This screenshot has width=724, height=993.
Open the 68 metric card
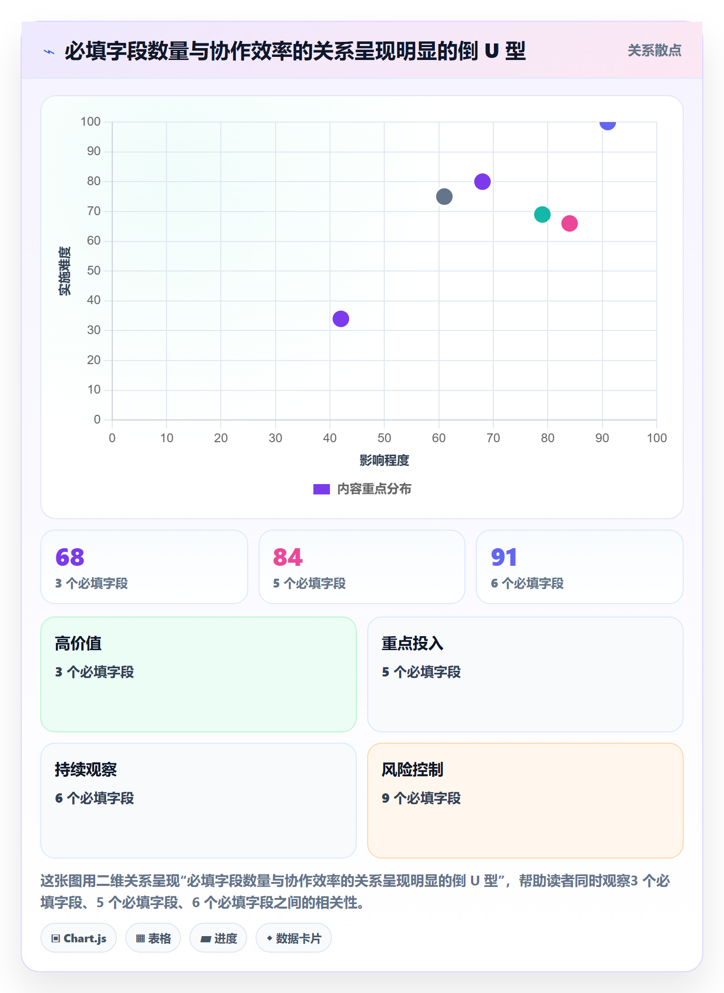144,567
